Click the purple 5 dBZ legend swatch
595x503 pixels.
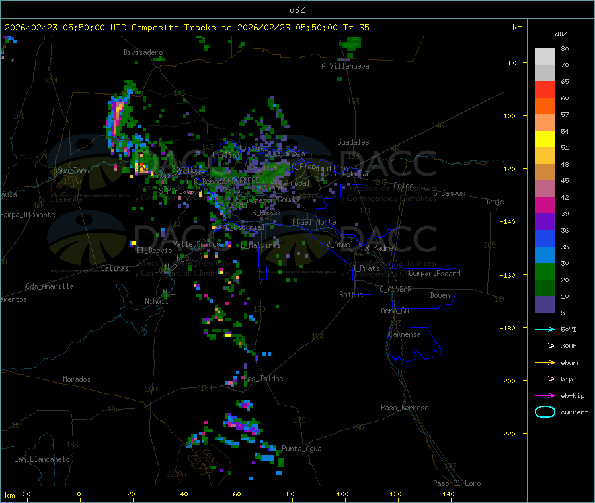545,305
